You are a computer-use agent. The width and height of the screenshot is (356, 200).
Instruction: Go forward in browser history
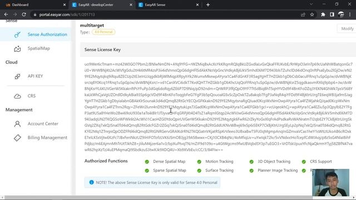pos(15,14)
